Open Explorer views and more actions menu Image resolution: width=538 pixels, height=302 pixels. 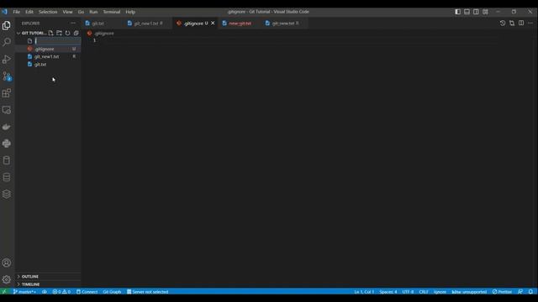point(73,23)
